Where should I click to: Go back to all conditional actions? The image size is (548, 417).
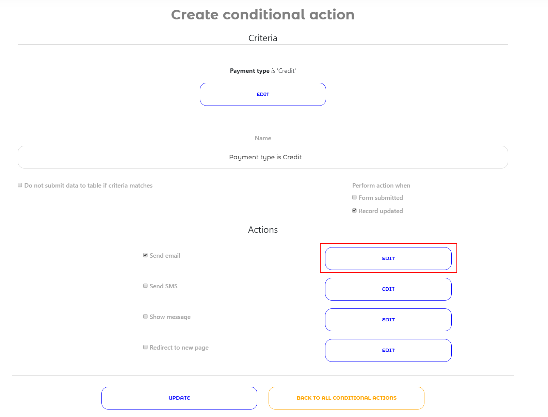tap(346, 398)
